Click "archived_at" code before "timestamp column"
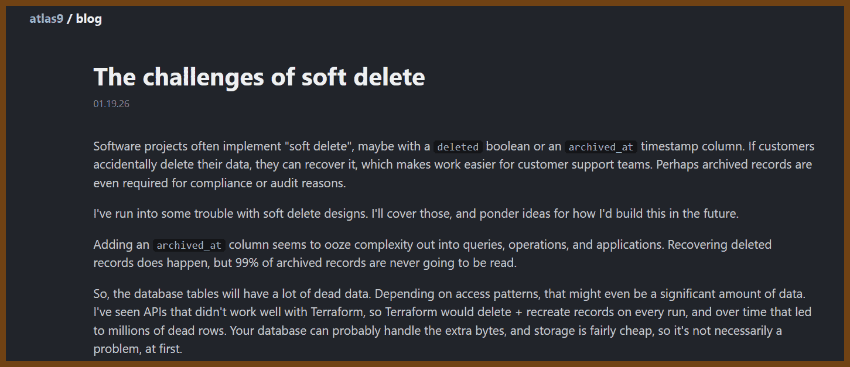The height and width of the screenshot is (367, 850). 601,147
